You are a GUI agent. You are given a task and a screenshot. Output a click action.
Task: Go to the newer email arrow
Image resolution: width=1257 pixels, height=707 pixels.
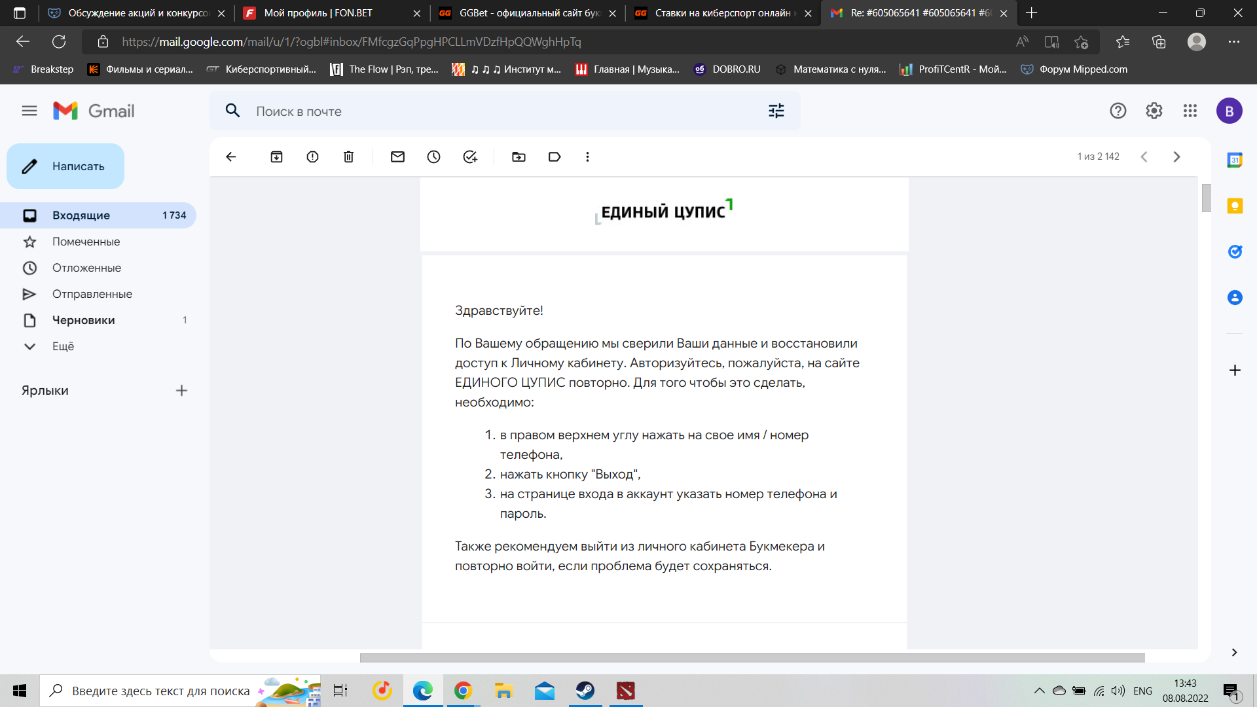click(x=1144, y=157)
